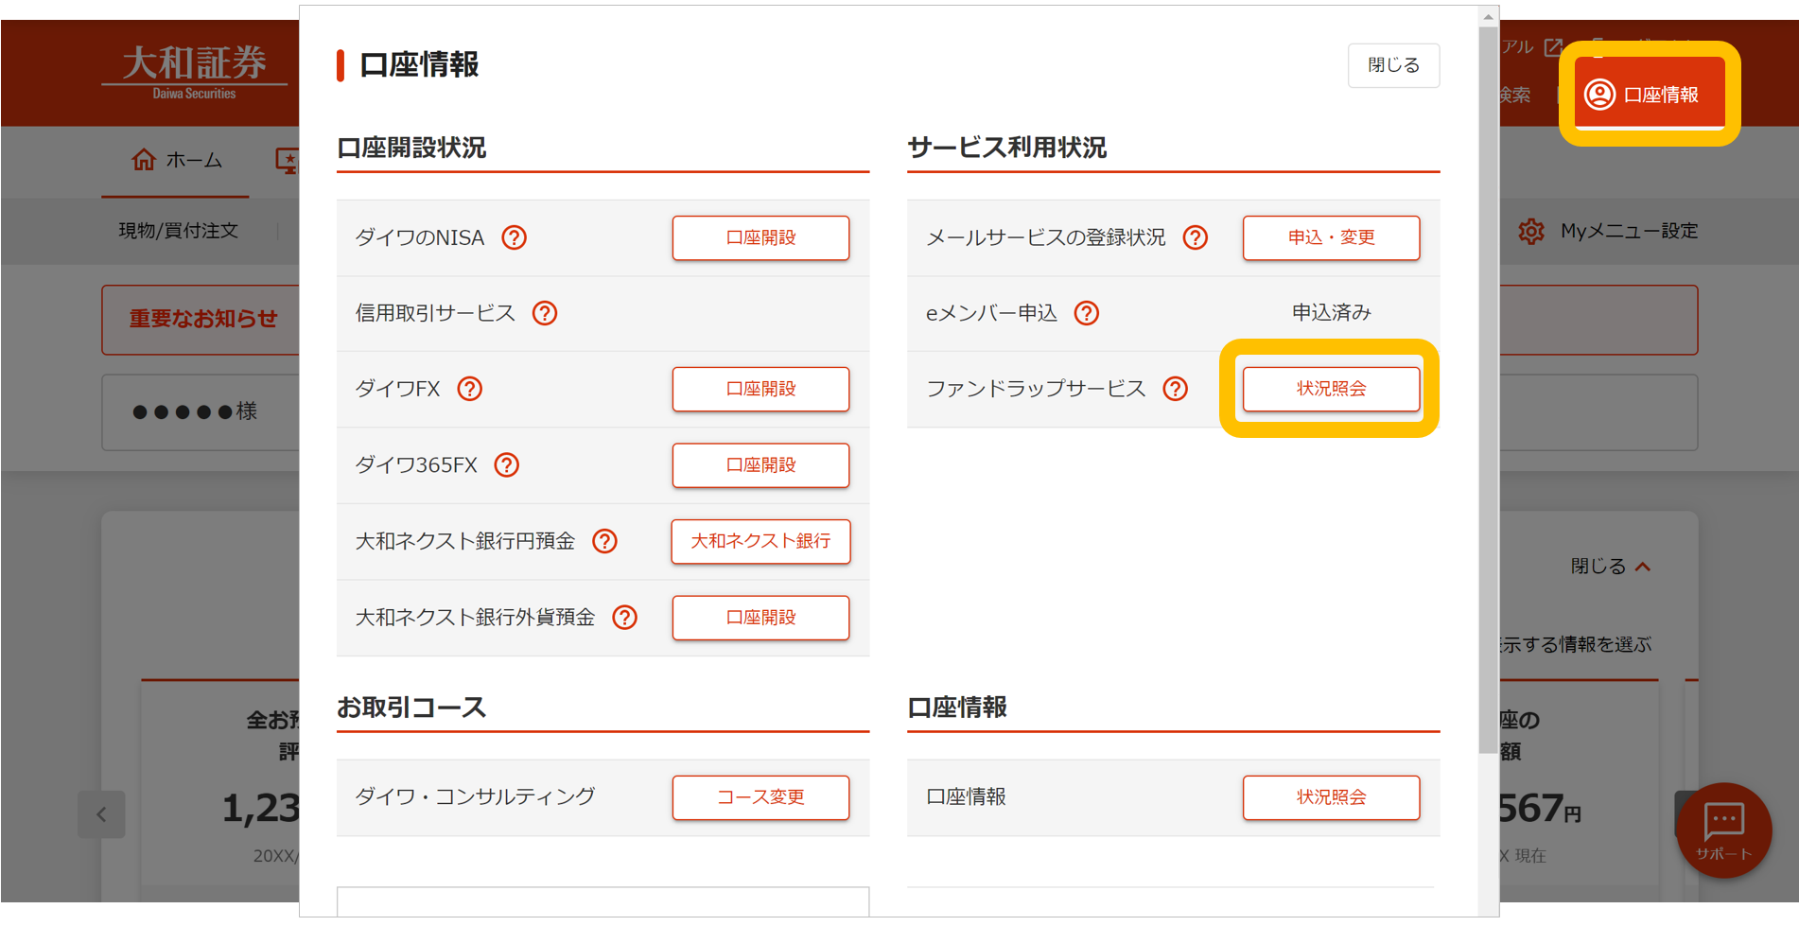Close the dialog with 閉じる button
This screenshot has width=1799, height=926.
tap(1393, 65)
